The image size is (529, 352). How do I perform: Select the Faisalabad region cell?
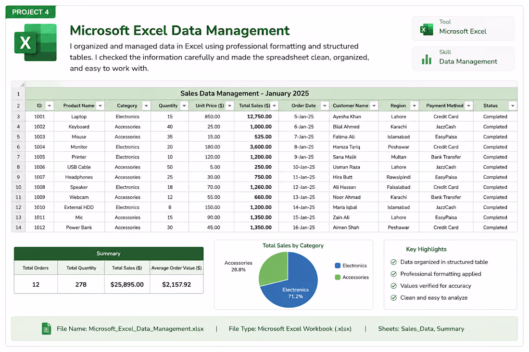[399, 187]
